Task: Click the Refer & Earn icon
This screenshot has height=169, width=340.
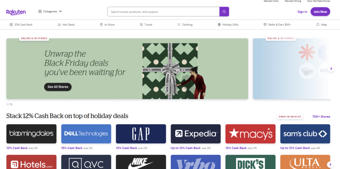Action: [265, 25]
